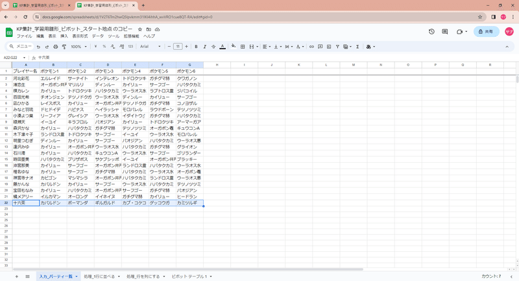Click the 共有 share button
Image resolution: width=519 pixels, height=281 pixels.
point(486,31)
